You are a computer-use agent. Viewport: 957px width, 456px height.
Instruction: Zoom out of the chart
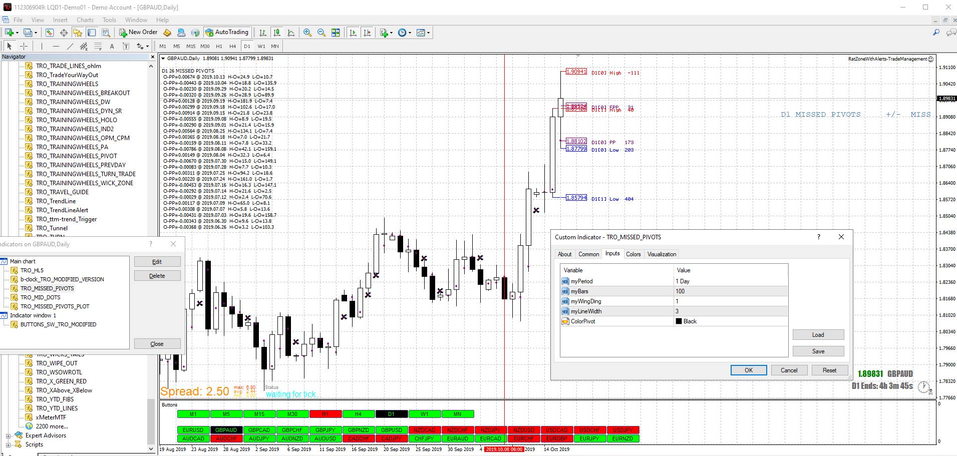pos(322,33)
